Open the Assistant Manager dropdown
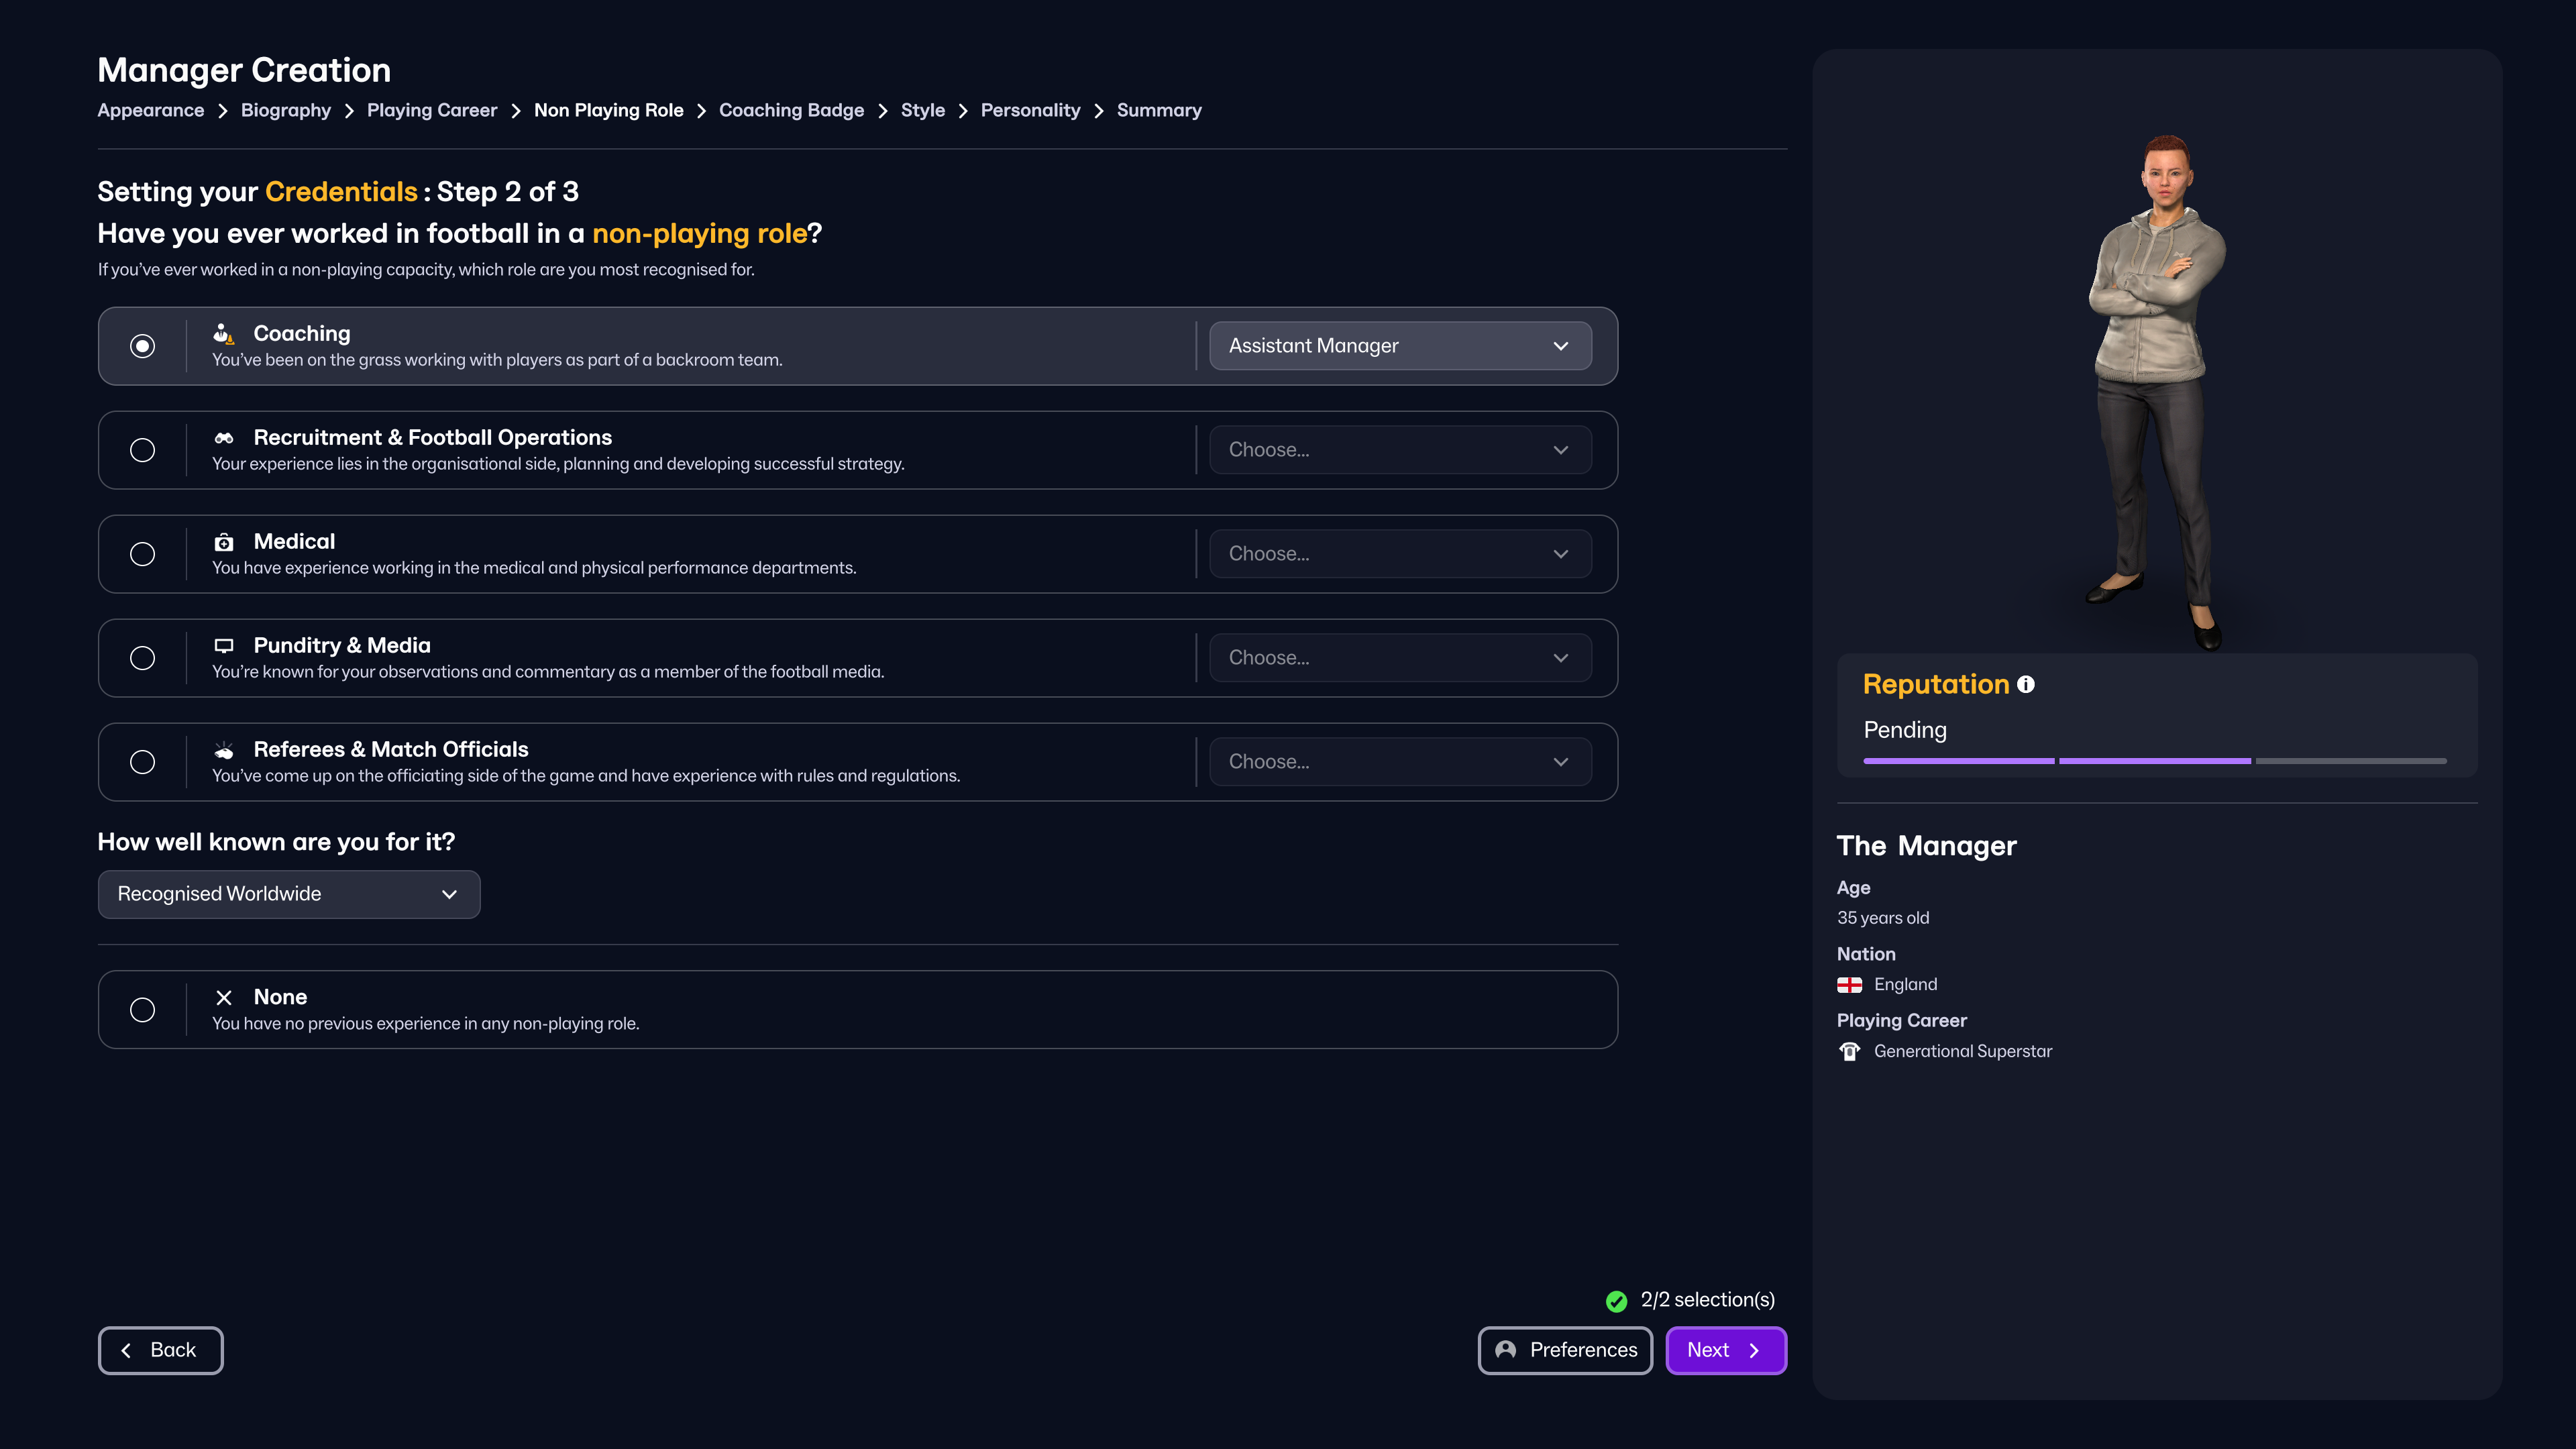The image size is (2576, 1449). (x=1400, y=346)
